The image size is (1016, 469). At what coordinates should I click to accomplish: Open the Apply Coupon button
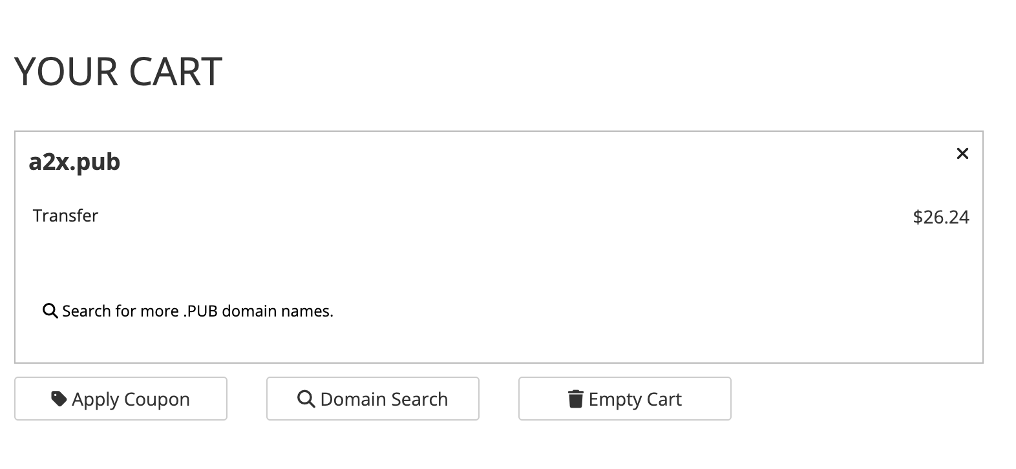121,399
